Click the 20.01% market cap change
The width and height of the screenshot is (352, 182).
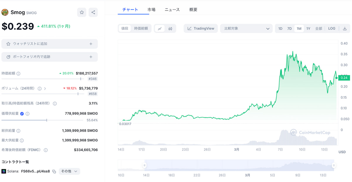point(68,73)
